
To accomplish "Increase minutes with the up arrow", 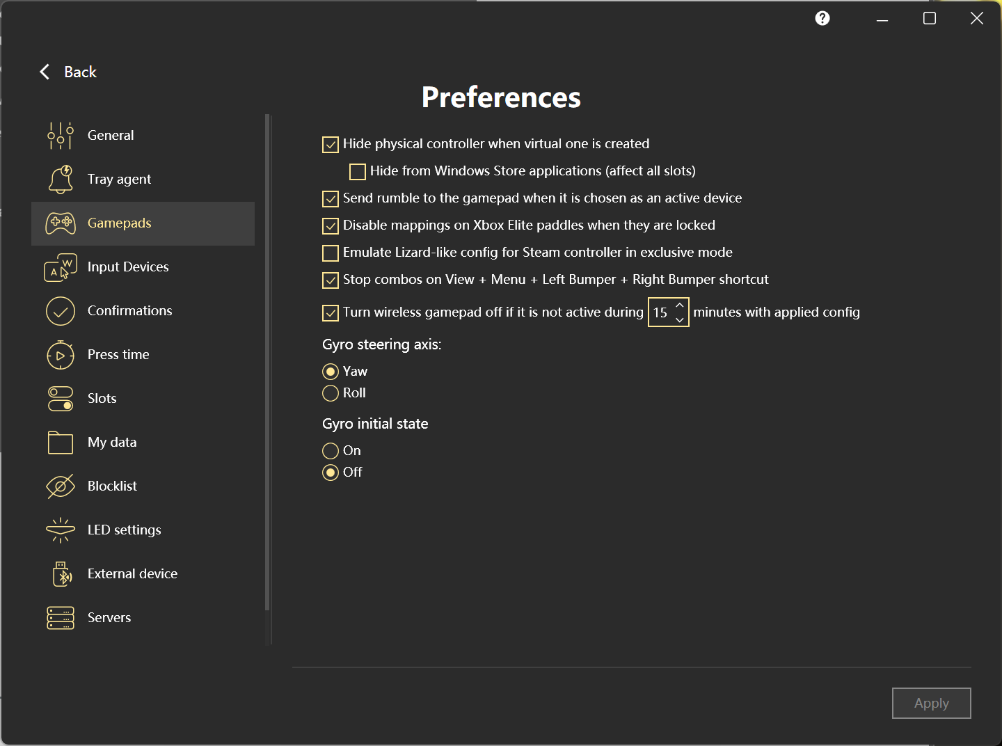I will (x=680, y=305).
